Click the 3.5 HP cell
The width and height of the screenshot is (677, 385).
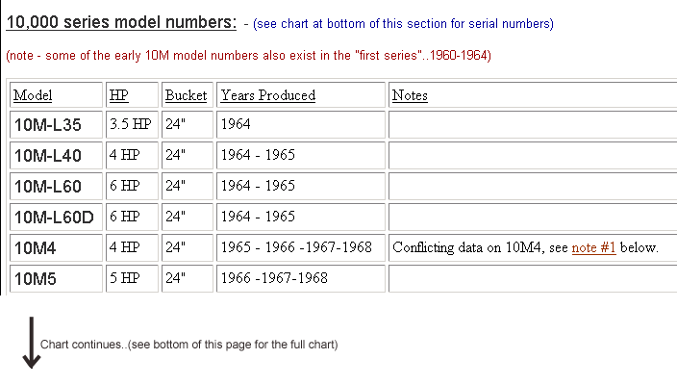(130, 124)
